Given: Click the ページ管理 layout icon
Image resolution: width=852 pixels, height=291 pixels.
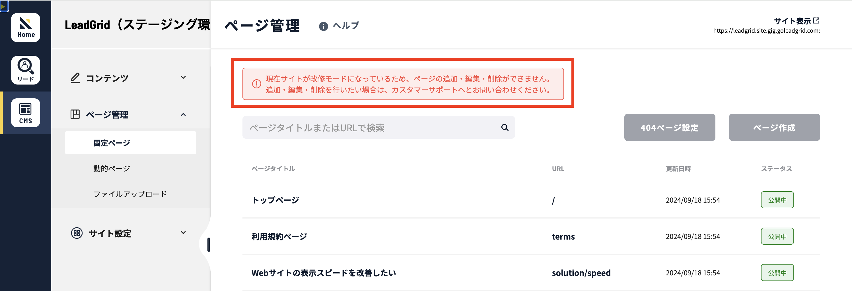Looking at the screenshot, I should pos(75,114).
